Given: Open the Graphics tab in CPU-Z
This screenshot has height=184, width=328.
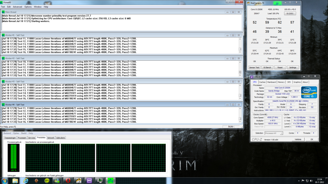Looking at the screenshot, I should 297,82.
